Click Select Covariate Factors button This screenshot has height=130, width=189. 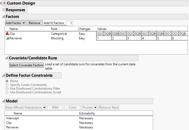(x=26, y=65)
